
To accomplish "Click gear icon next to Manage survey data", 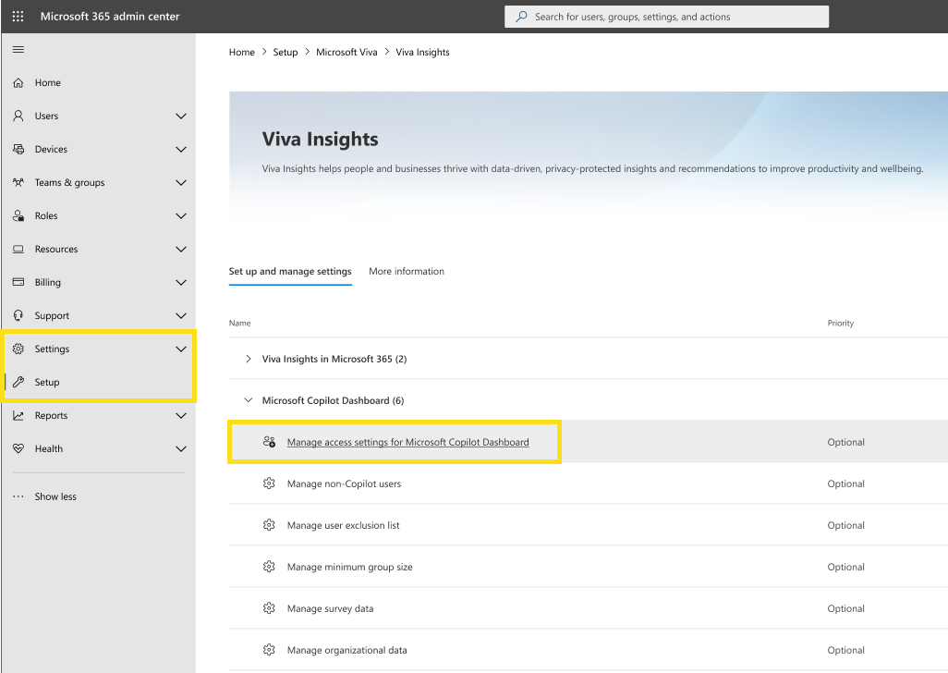I will [x=269, y=608].
